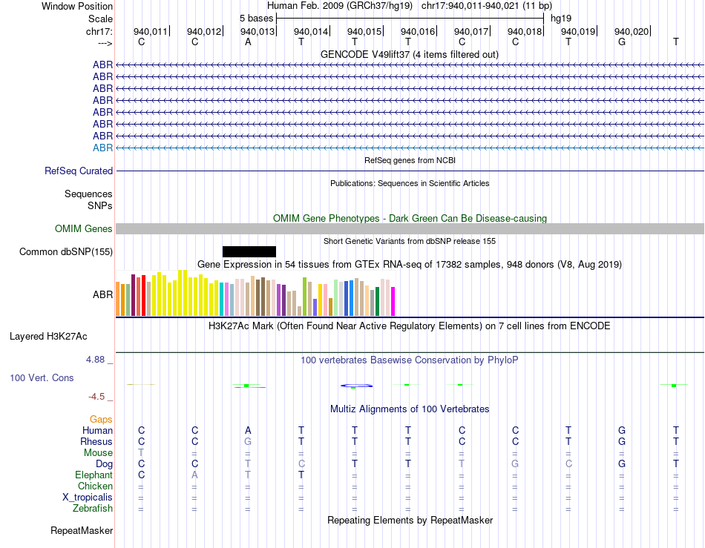This screenshot has width=705, height=548.
Task: Click the Scale label in the ruler
Action: pos(100,19)
